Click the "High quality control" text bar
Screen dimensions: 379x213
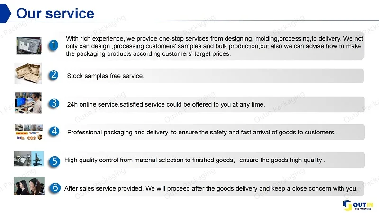coord(213,160)
